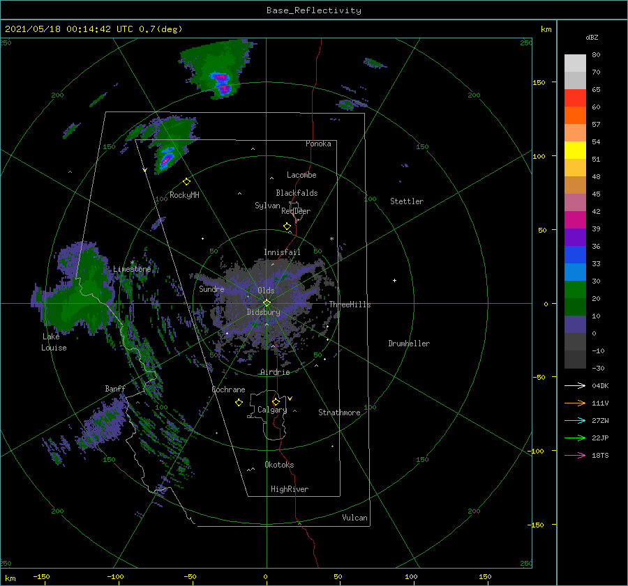
Task: Select the yellow diamond marker below Cochrane
Action: (239, 403)
